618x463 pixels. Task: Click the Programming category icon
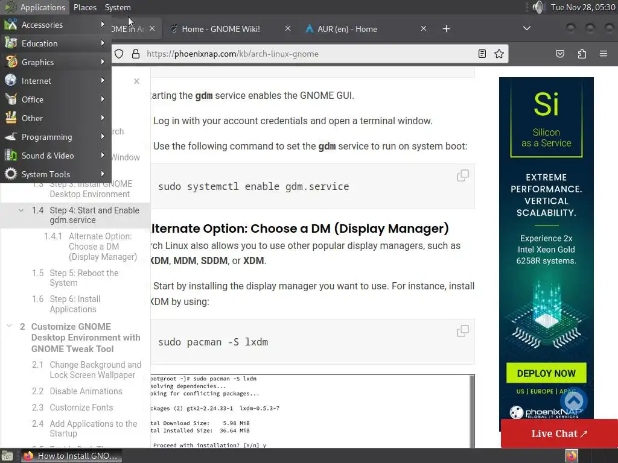(x=11, y=137)
